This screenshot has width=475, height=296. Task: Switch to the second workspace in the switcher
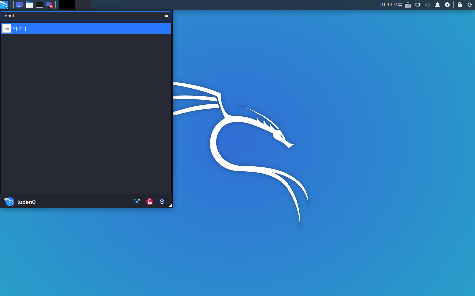83,5
